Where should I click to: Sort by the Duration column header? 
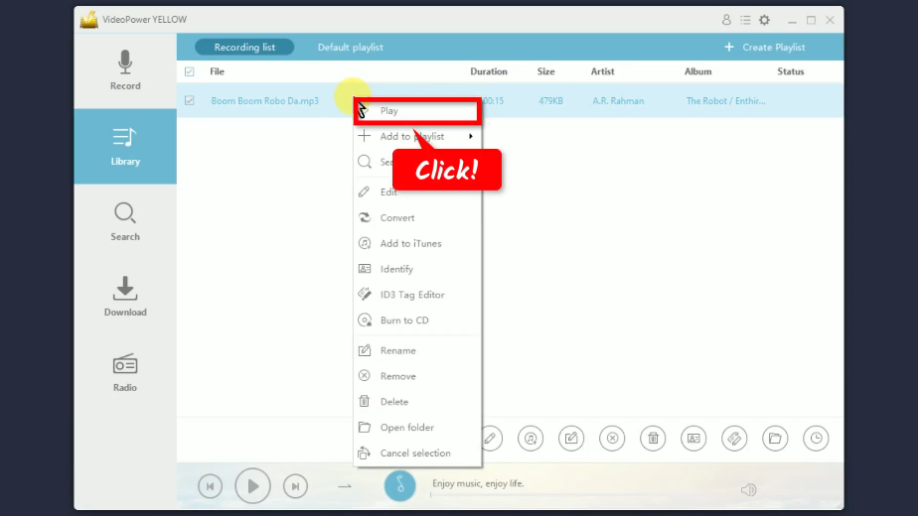(x=489, y=71)
